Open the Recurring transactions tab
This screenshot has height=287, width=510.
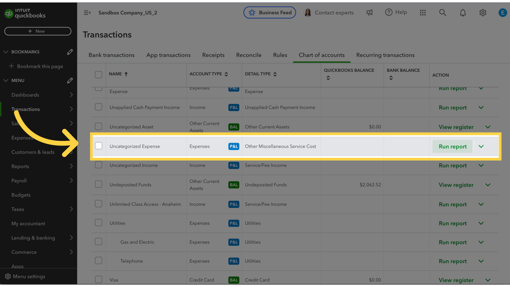point(385,55)
